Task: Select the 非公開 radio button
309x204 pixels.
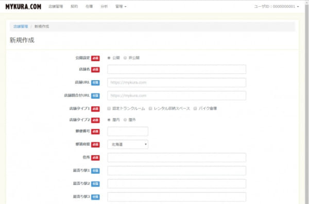Action: [x=125, y=58]
